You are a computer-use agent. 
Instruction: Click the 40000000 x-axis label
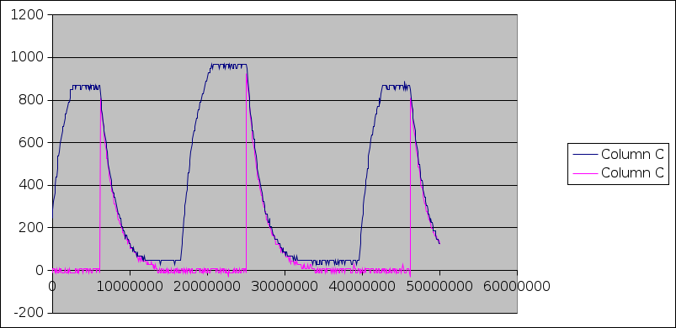[x=362, y=286]
